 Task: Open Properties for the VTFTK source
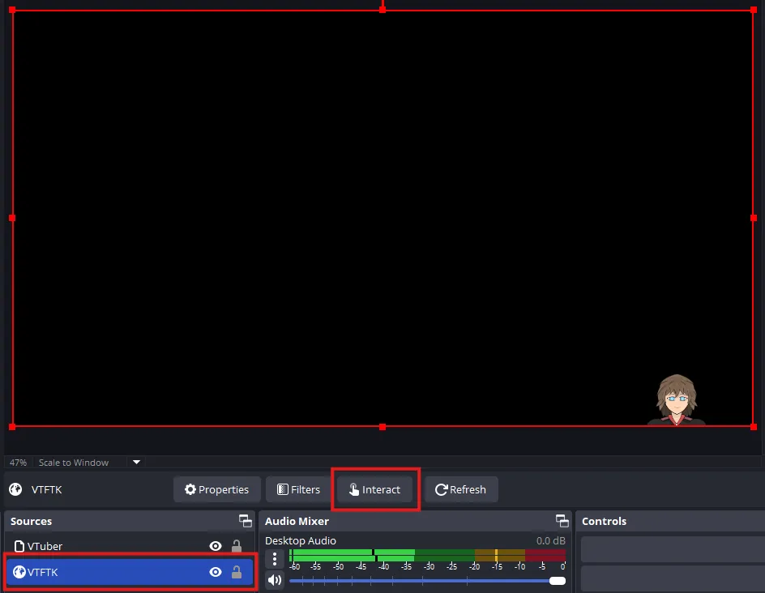coord(216,489)
